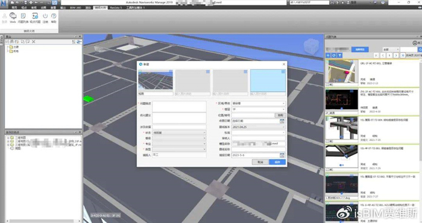Switch to the Revizto 5 ribbon tab
This screenshot has width=422, height=223.
(116, 7)
